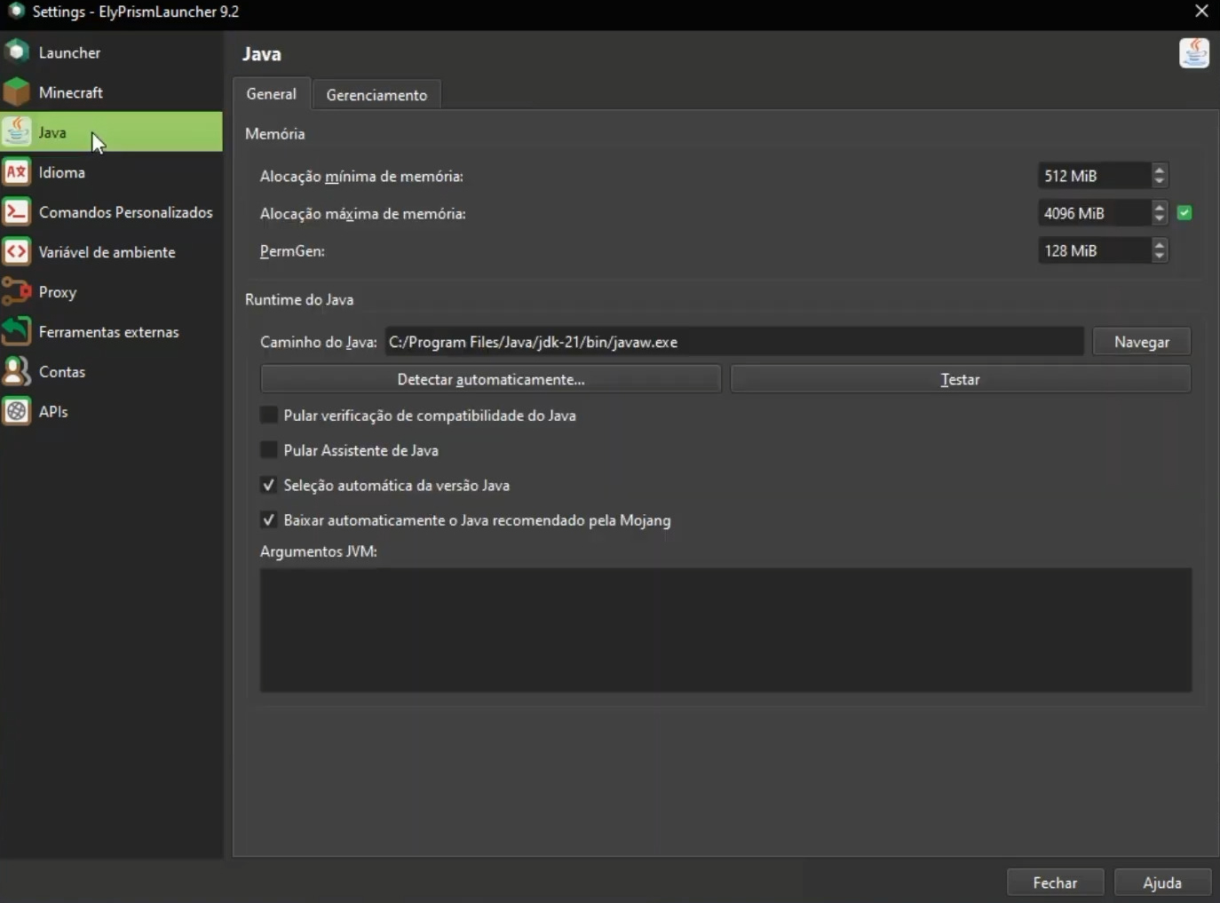Click the 512 MiB minimum memory field
The height and width of the screenshot is (903, 1220).
tap(1094, 176)
